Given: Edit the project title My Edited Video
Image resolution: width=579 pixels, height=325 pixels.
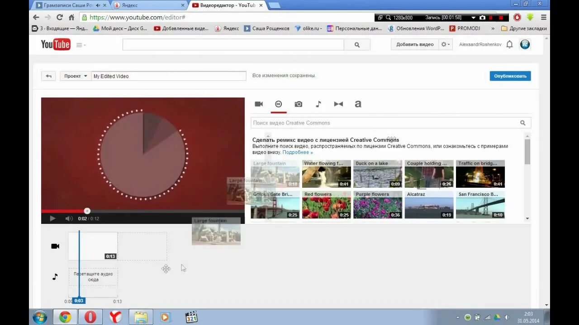Looking at the screenshot, I should pyautogui.click(x=169, y=76).
